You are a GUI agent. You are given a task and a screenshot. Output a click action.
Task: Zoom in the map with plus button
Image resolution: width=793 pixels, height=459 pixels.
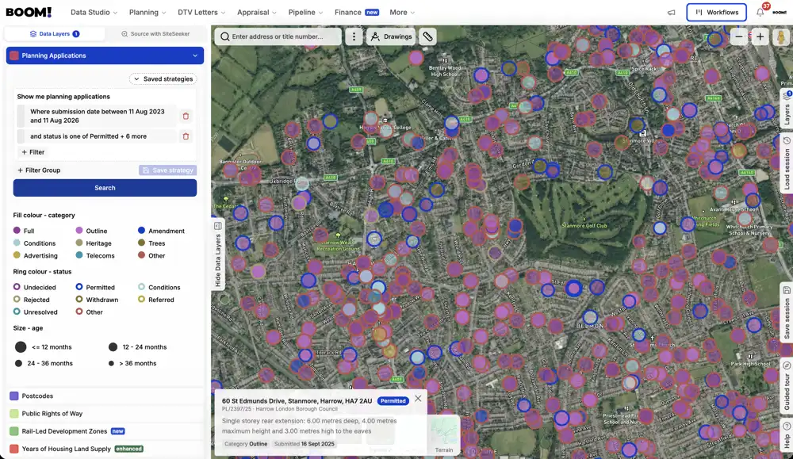click(x=760, y=37)
